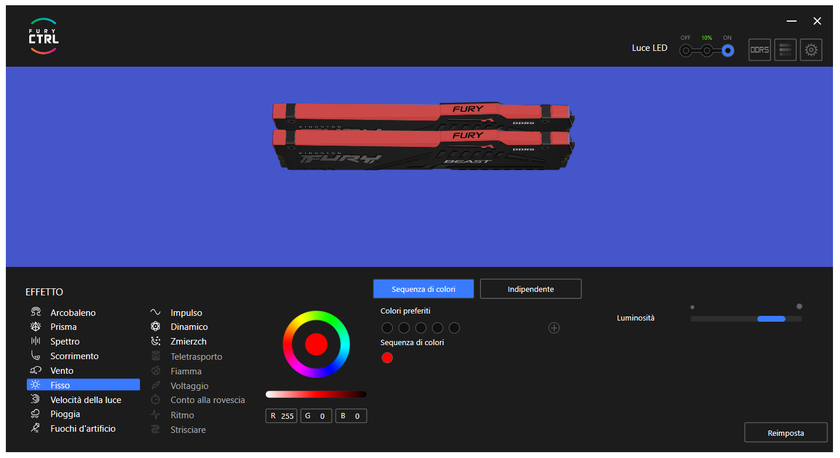Click the Fuochi d'artificio icon
The image size is (840, 458).
(36, 428)
